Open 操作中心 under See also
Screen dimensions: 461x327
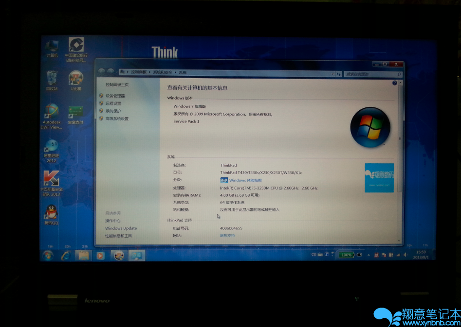coord(113,221)
